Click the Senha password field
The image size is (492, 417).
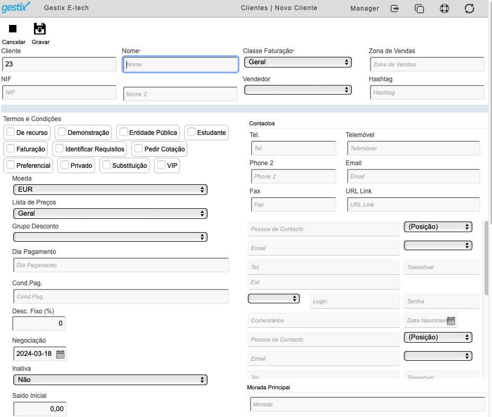[442, 301]
